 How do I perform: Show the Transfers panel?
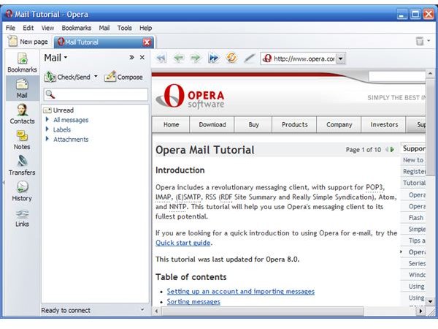tap(22, 165)
